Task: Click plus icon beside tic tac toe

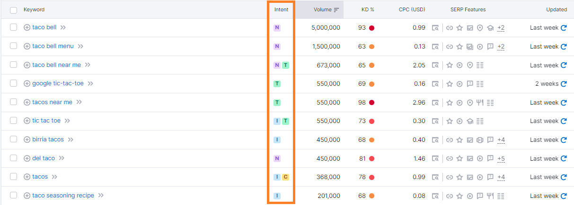Action: coord(27,121)
